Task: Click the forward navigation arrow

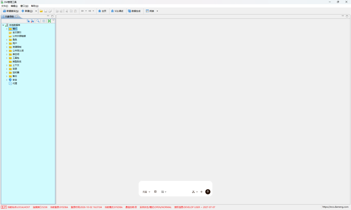Action: 90,11
